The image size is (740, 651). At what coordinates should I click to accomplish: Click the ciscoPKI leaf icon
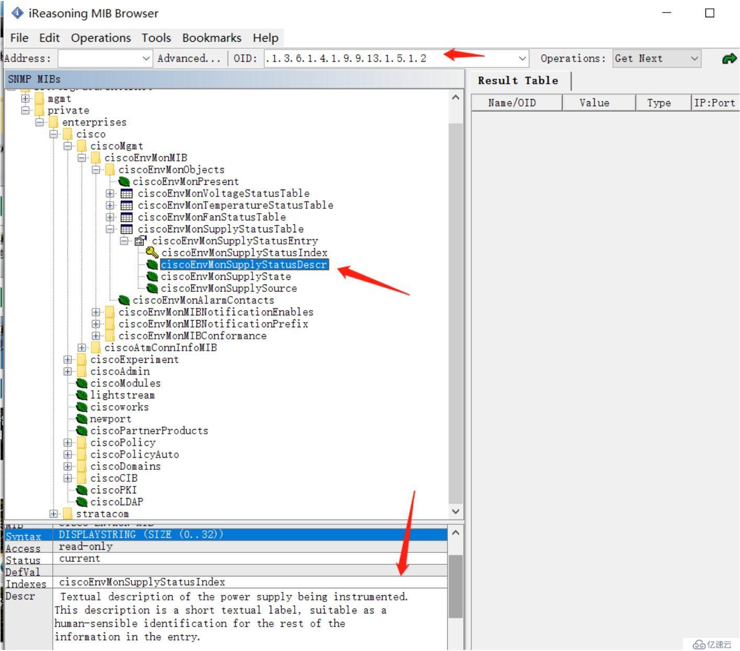82,490
